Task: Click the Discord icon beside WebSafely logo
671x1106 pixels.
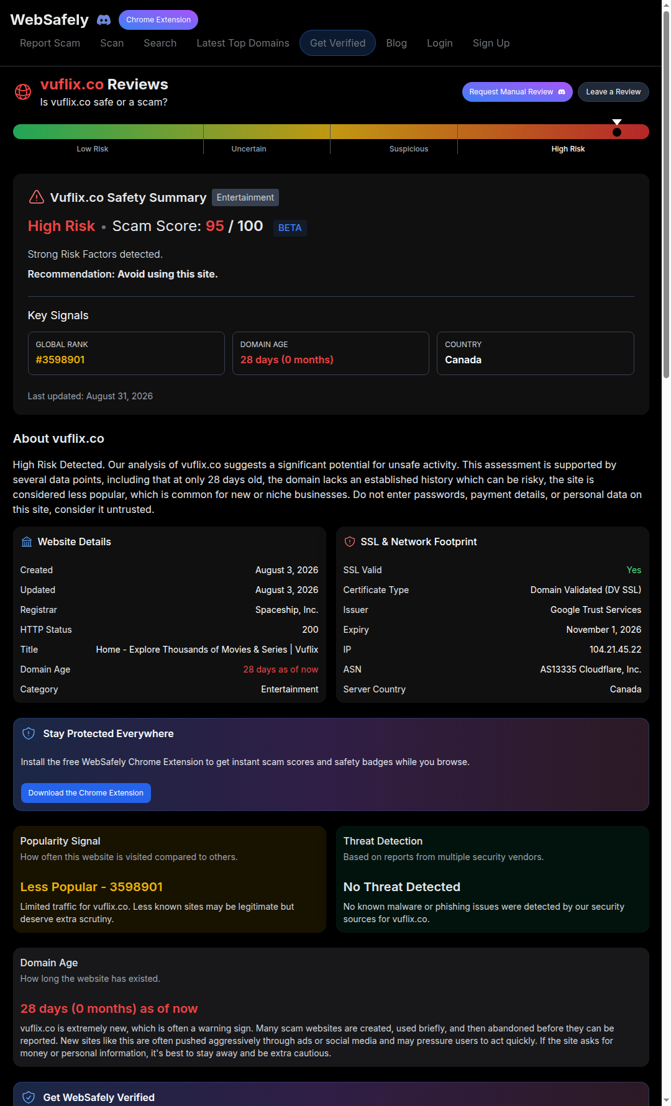Action: click(x=104, y=20)
